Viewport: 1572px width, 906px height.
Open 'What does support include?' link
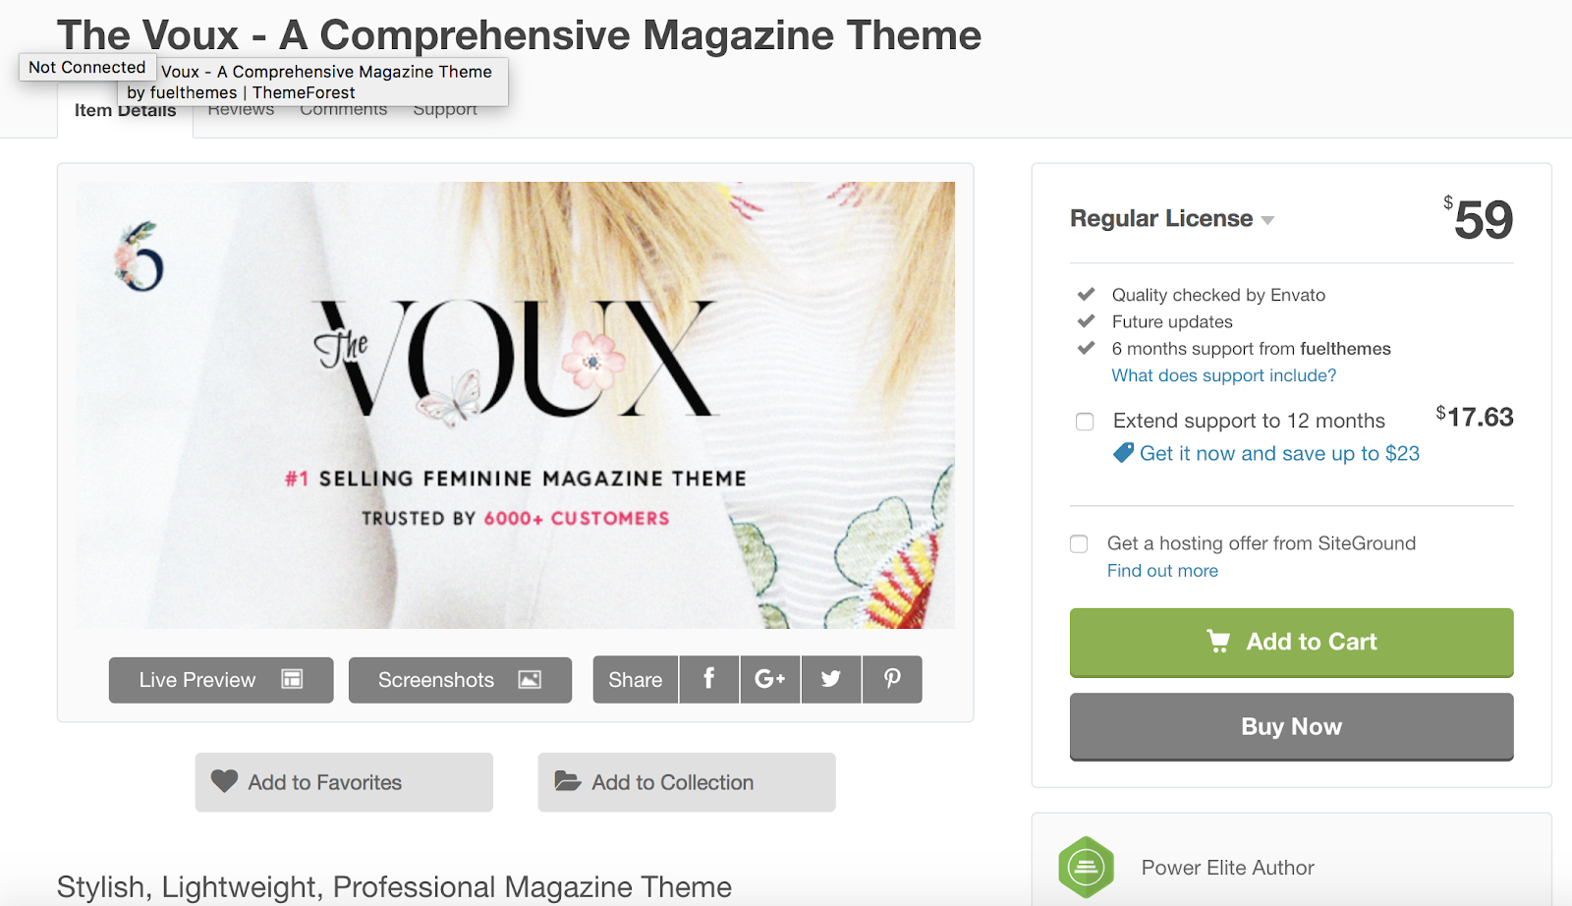1224,375
